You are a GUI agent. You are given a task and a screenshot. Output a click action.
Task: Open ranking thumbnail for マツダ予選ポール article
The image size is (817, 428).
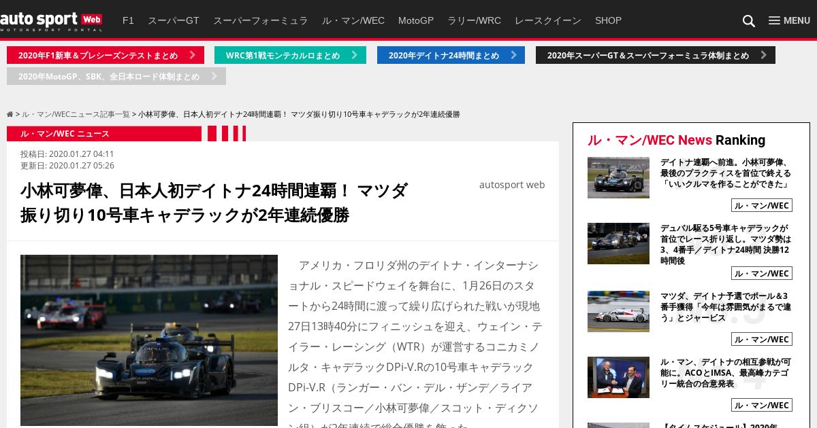(x=618, y=311)
